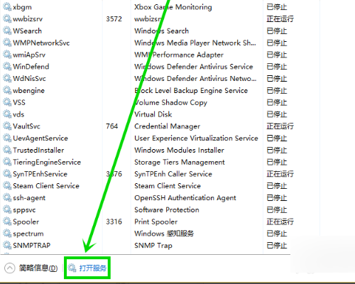Select the UevAgentService name
355x284 pixels.
tap(40, 138)
